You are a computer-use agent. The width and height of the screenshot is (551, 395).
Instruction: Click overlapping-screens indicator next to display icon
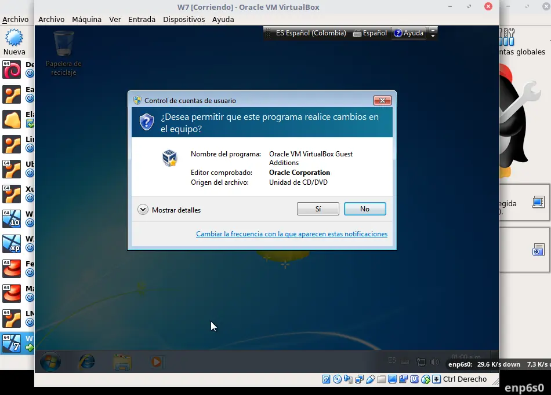pyautogui.click(x=404, y=379)
